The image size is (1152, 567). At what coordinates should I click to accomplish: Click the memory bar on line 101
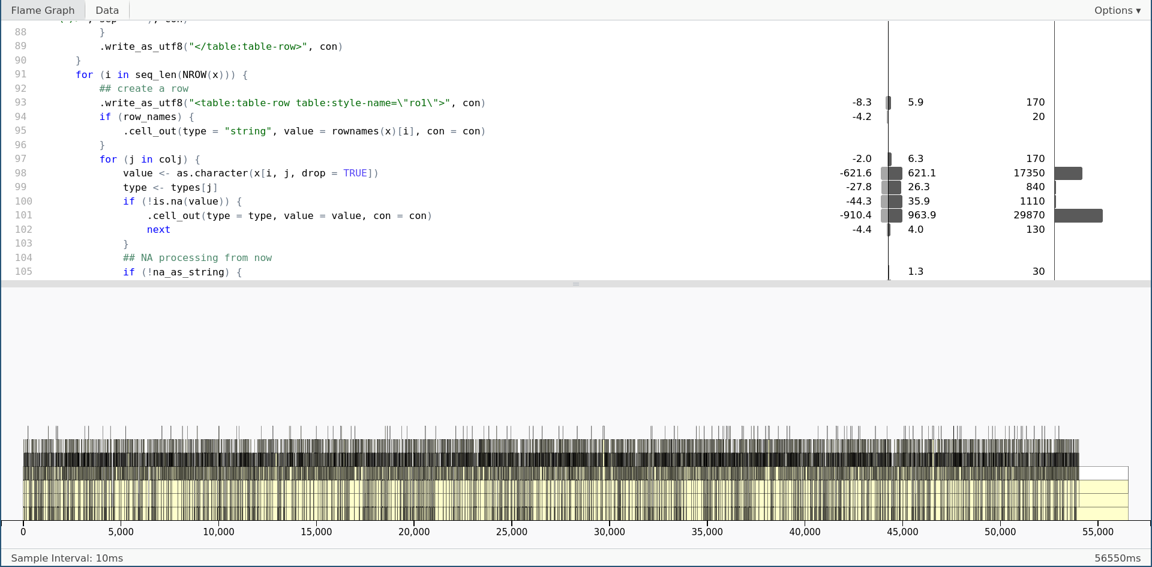(892, 215)
